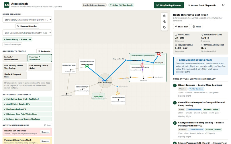Select itinerary step 3 Courtyard Elevated Ramp
Image resolution: width=231 pixels, height=144 pixels.
click(201, 129)
